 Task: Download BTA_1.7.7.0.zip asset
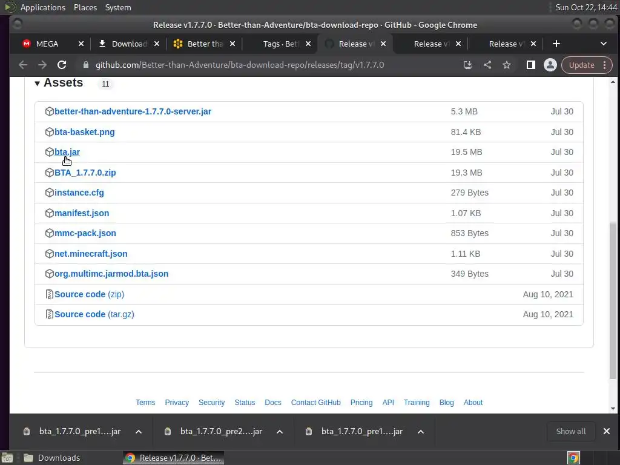tap(85, 173)
